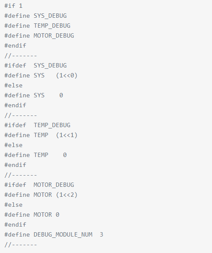Click the '#if 1' line
The width and height of the screenshot is (212, 253).
(13, 6)
